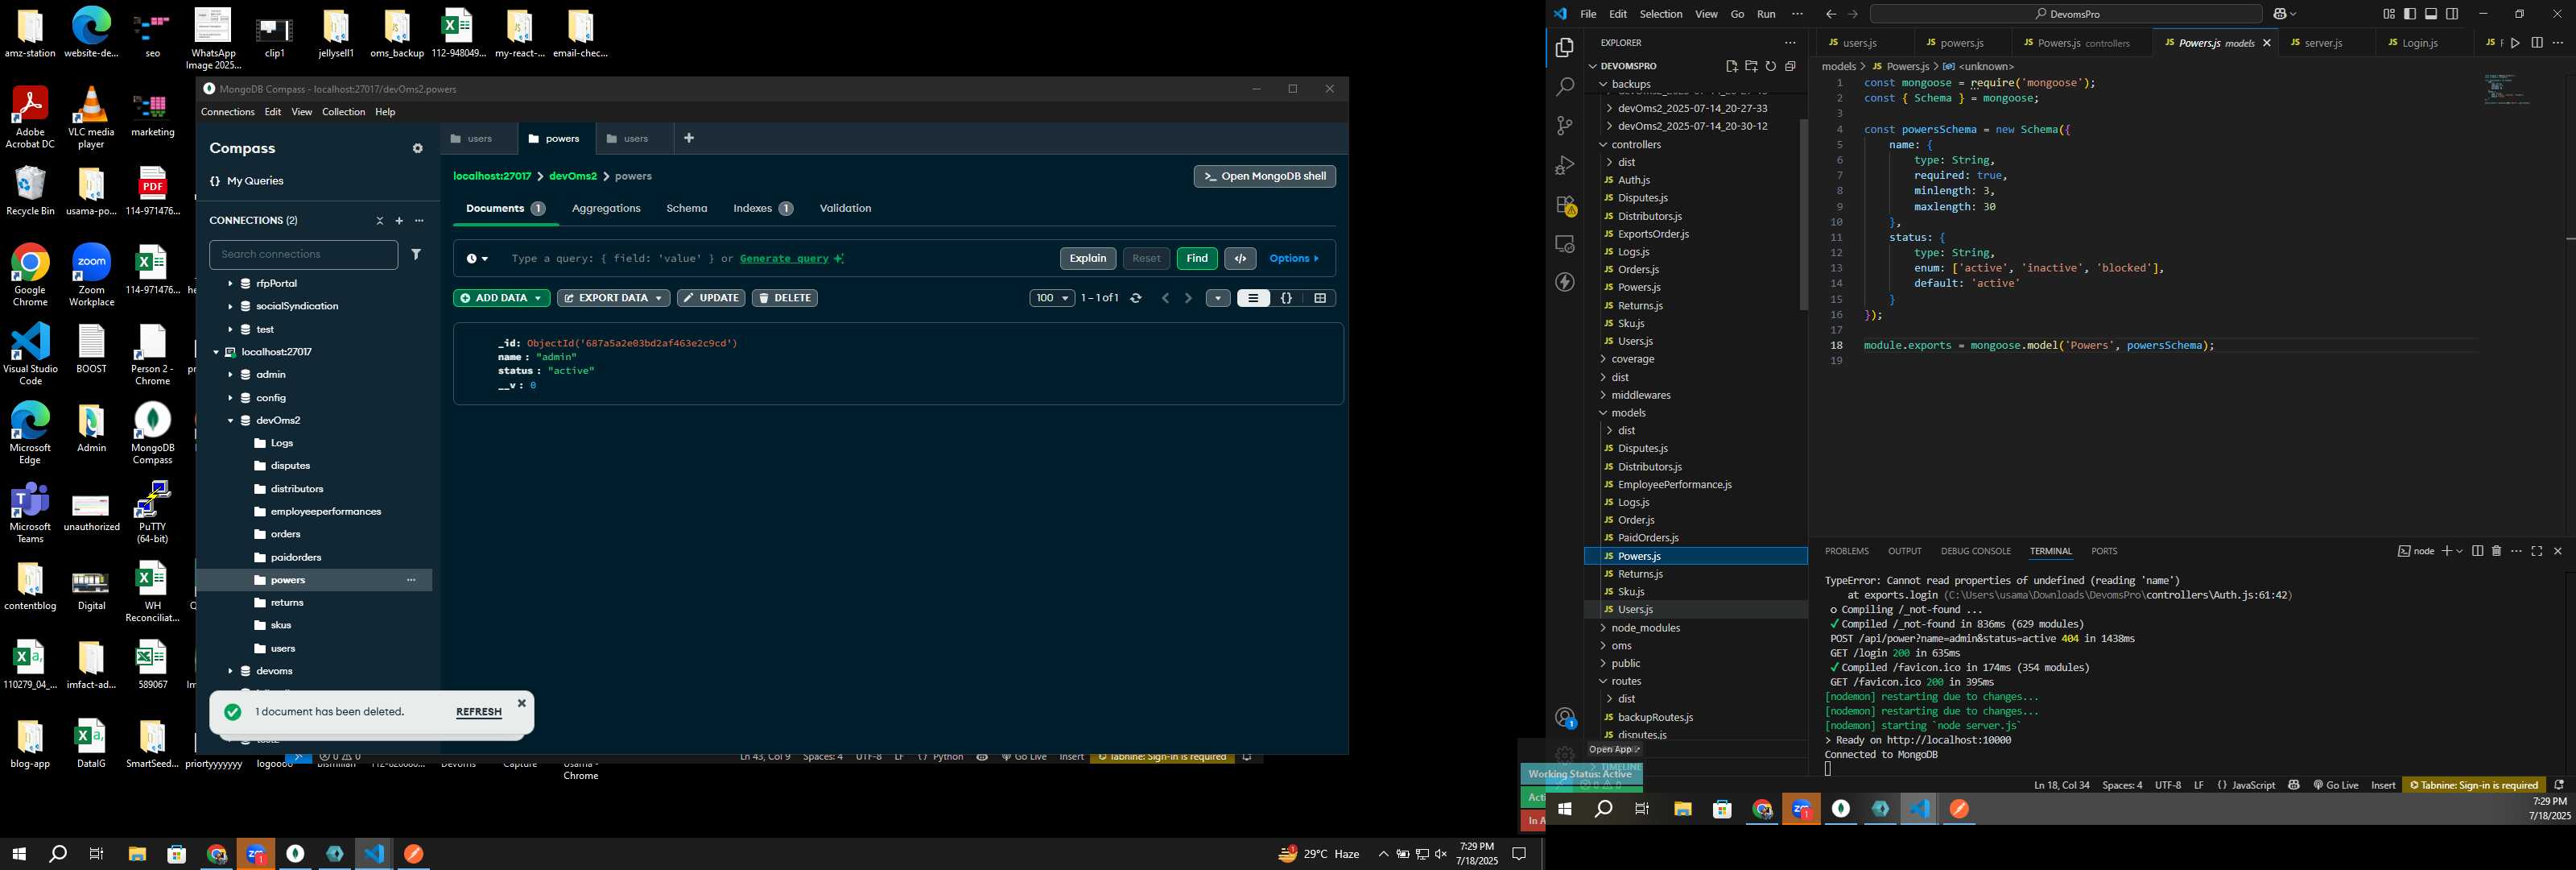The width and height of the screenshot is (2576, 870).
Task: Switch to server.js editor tab
Action: tap(2325, 43)
